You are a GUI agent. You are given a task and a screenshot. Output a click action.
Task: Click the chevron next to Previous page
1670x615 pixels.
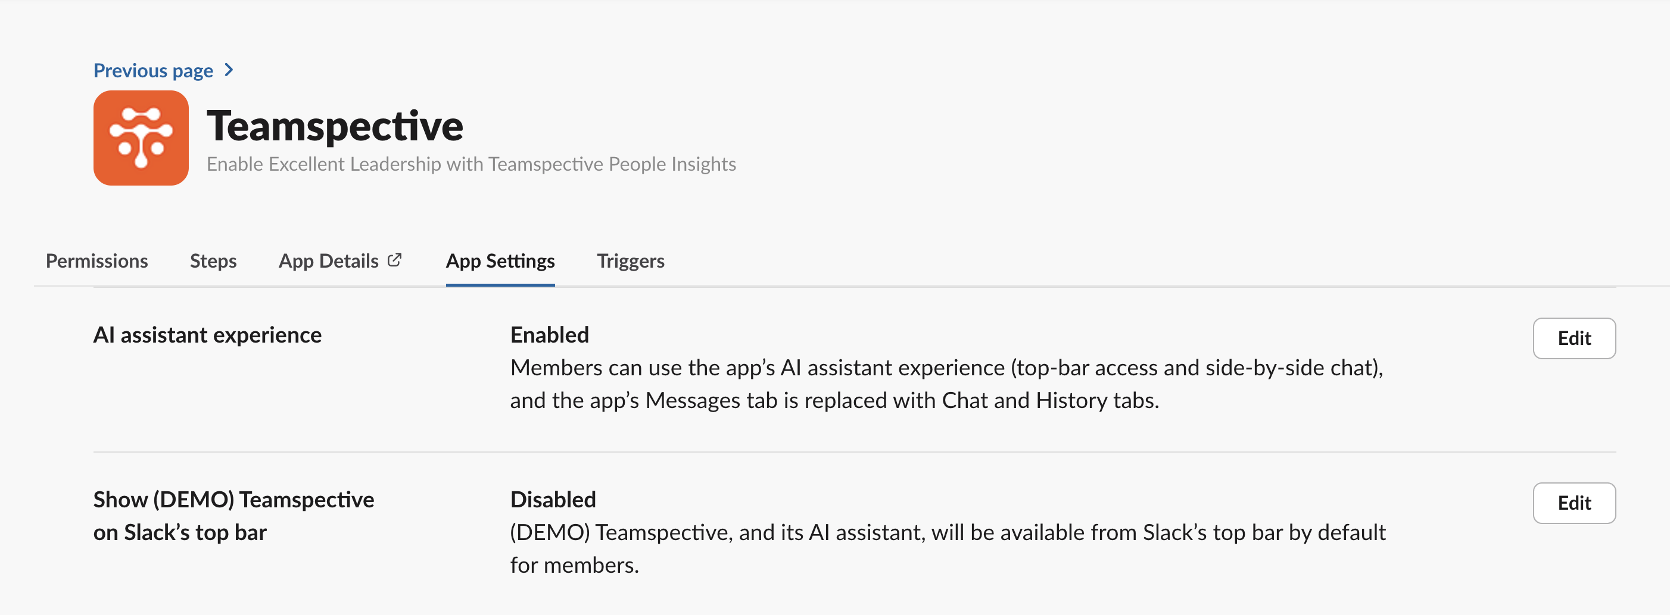click(230, 70)
